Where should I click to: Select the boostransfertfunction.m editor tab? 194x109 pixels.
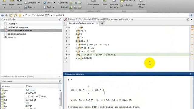(81, 23)
